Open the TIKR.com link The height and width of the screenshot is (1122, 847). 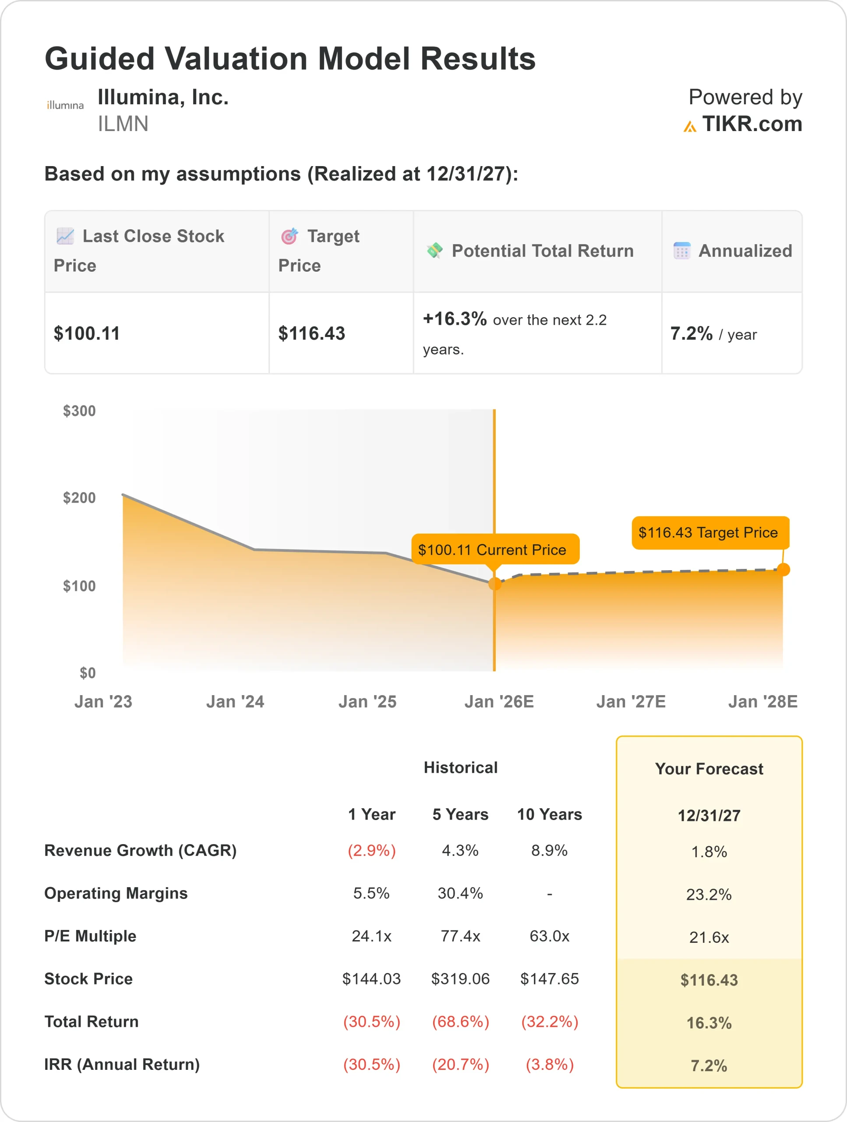(752, 124)
